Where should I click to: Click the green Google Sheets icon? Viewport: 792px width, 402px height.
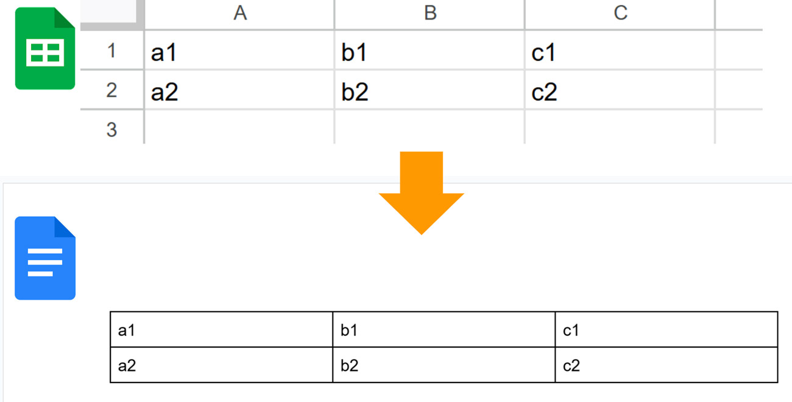45,49
